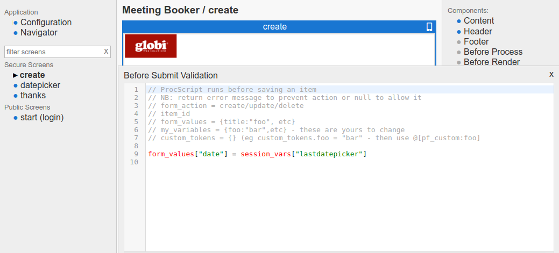Select the datepicker screen
Image resolution: width=559 pixels, height=253 pixels.
(40, 85)
